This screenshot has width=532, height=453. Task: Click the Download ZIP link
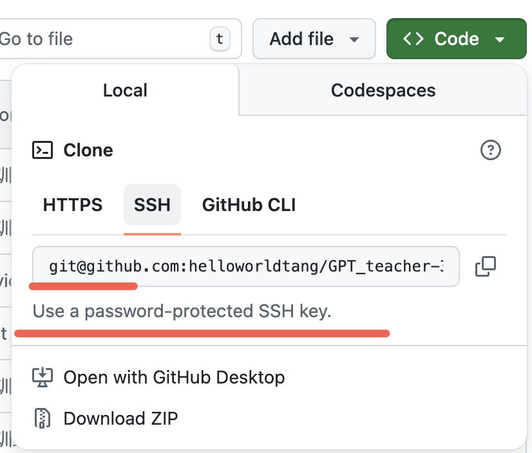120,419
